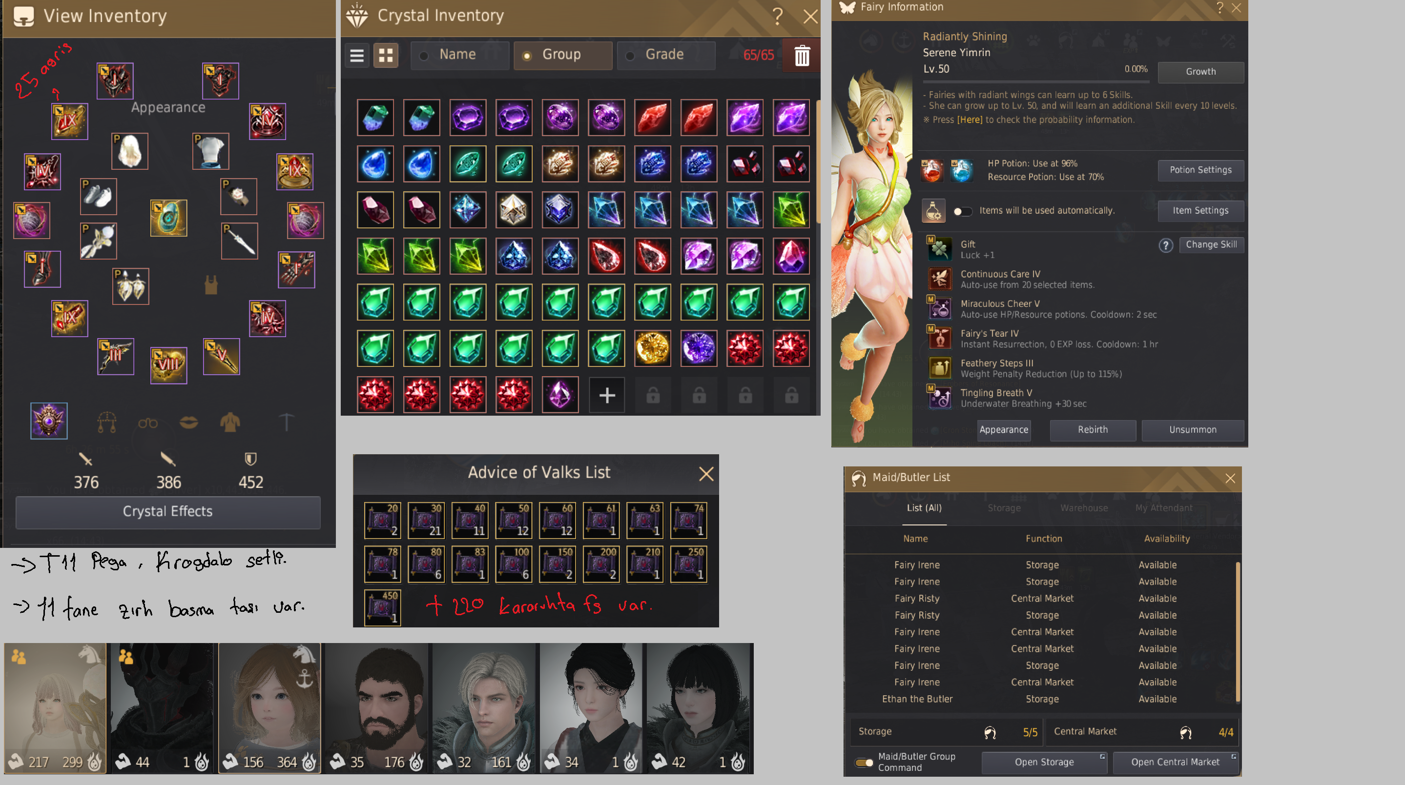Image resolution: width=1405 pixels, height=785 pixels.
Task: Click the trash delete icon in Crystal Inventory
Action: point(801,56)
